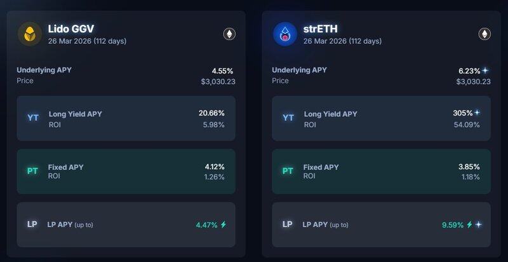Click Ethereum network icon on strETH card
This screenshot has height=262, width=508.
[x=485, y=34]
